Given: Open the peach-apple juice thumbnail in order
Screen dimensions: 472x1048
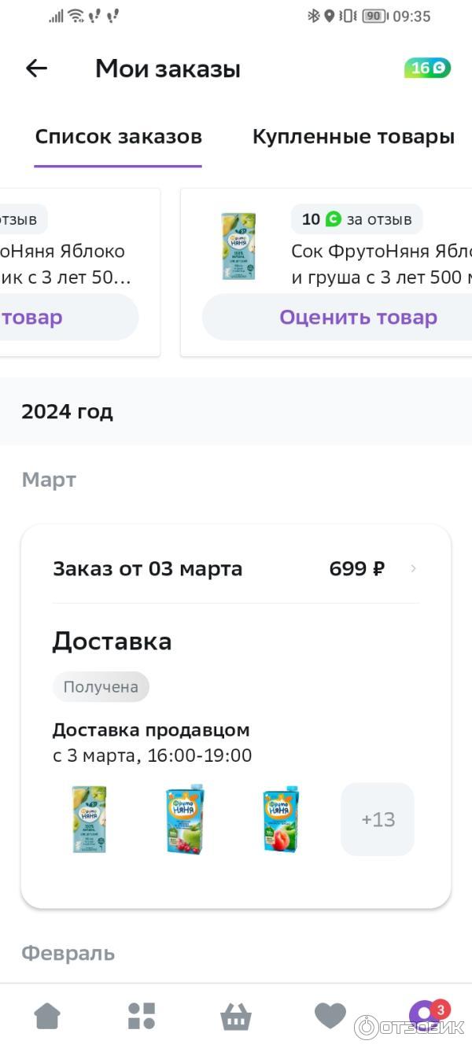Looking at the screenshot, I should 282,819.
